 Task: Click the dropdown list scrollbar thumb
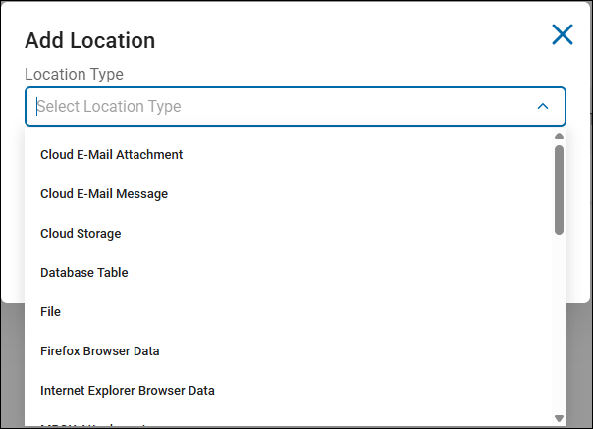559,188
